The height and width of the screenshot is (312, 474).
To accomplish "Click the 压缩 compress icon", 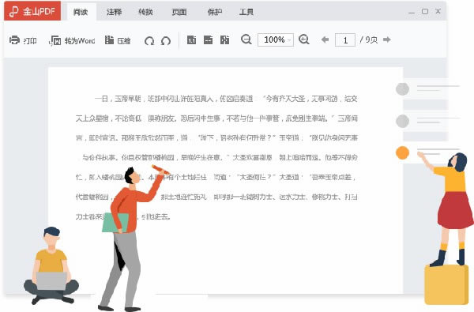I will (x=109, y=39).
